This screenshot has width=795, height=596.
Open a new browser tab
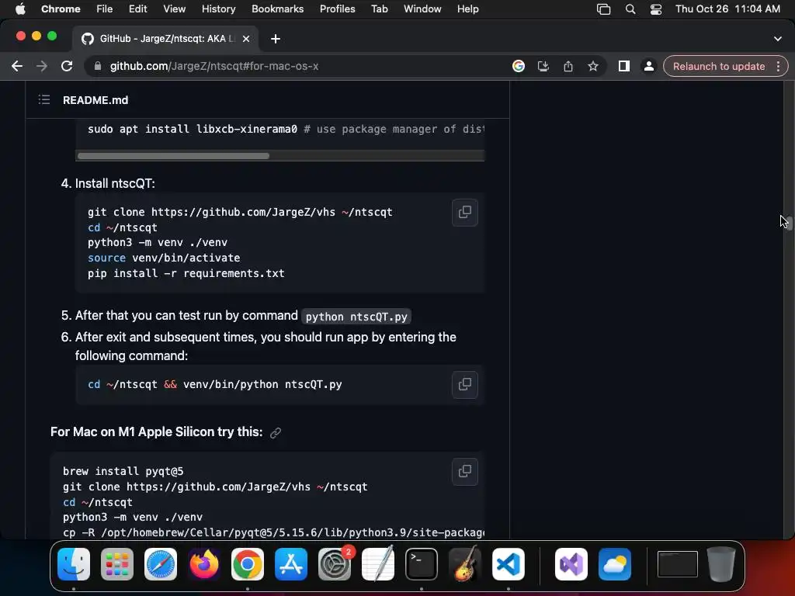276,39
